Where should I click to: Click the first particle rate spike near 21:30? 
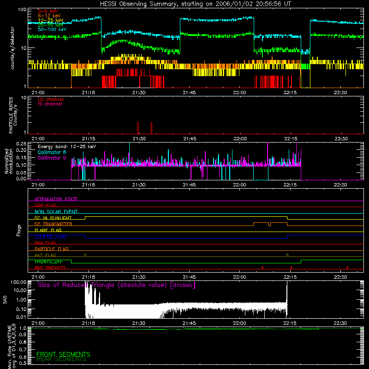pyautogui.click(x=138, y=128)
